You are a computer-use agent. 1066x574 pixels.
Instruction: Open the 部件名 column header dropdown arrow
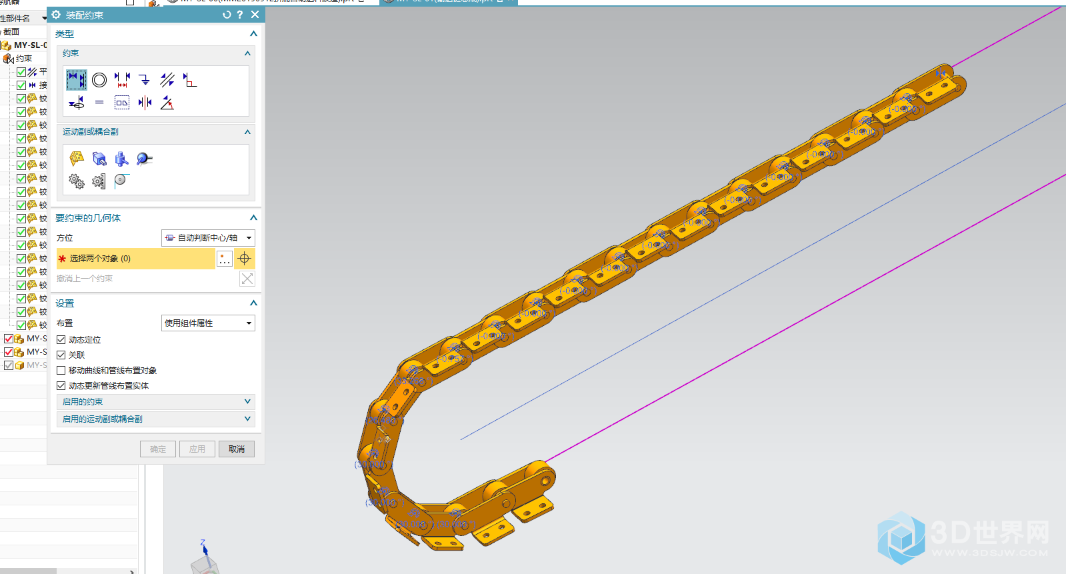[x=44, y=19]
